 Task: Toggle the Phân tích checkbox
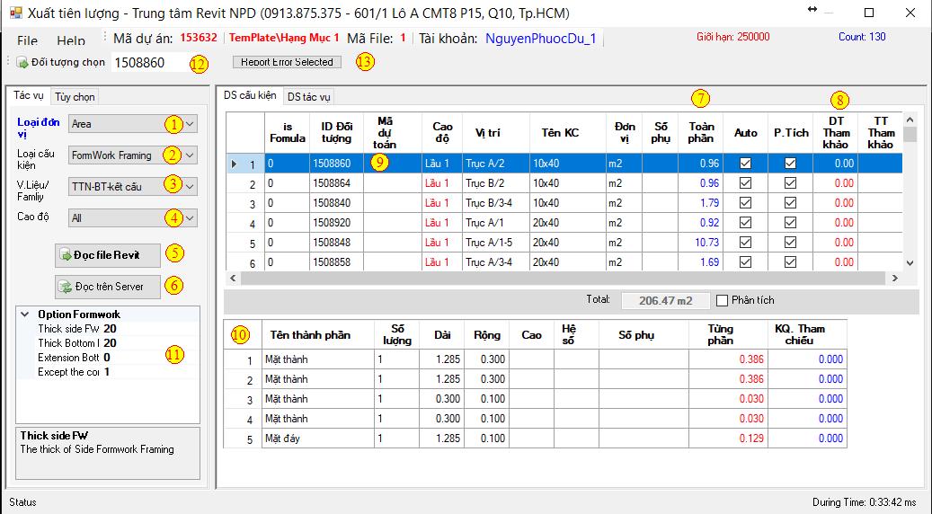point(723,301)
